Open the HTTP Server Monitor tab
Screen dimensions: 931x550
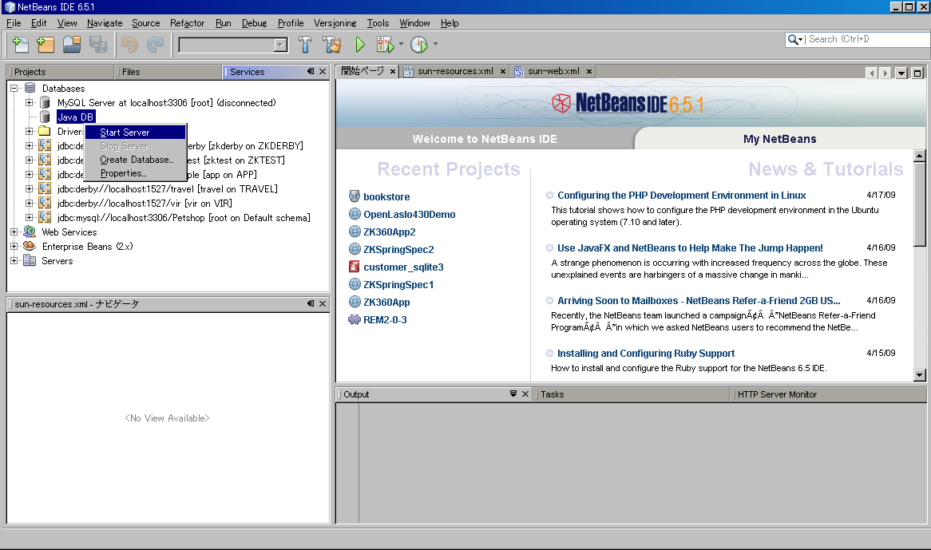(x=828, y=394)
